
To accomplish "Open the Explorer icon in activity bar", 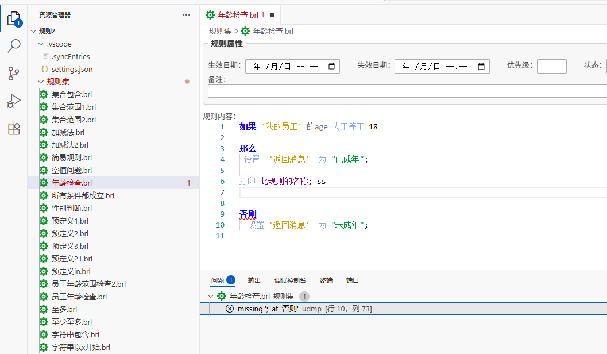I will pyautogui.click(x=14, y=19).
